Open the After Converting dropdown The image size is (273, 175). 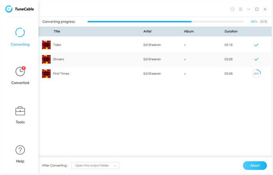[96, 166]
